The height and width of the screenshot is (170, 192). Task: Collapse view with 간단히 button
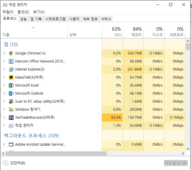tap(14, 163)
